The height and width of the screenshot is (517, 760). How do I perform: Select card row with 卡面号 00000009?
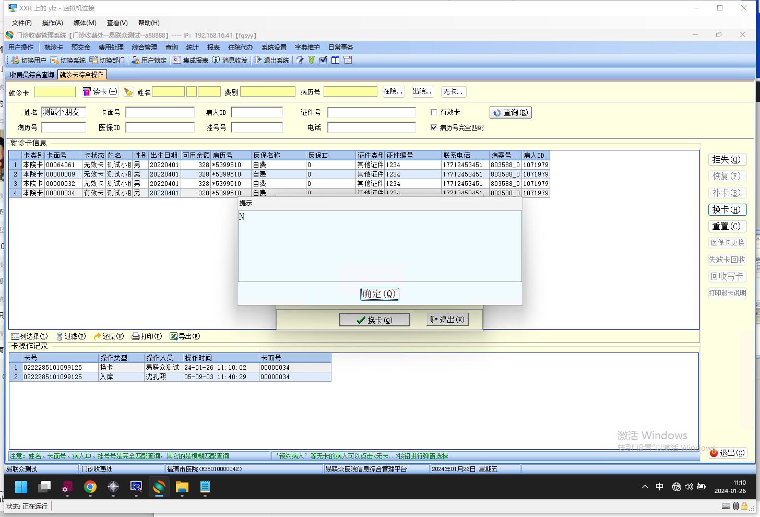tap(279, 174)
